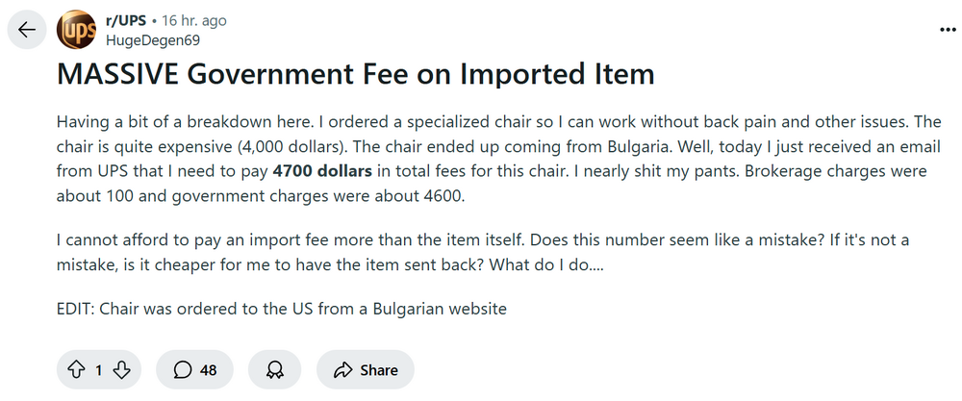
Task: Downvote the post
Action: [121, 369]
